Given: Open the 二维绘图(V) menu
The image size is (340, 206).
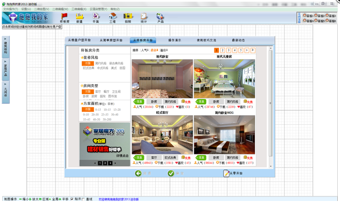Looking at the screenshot, I should click(41, 9).
